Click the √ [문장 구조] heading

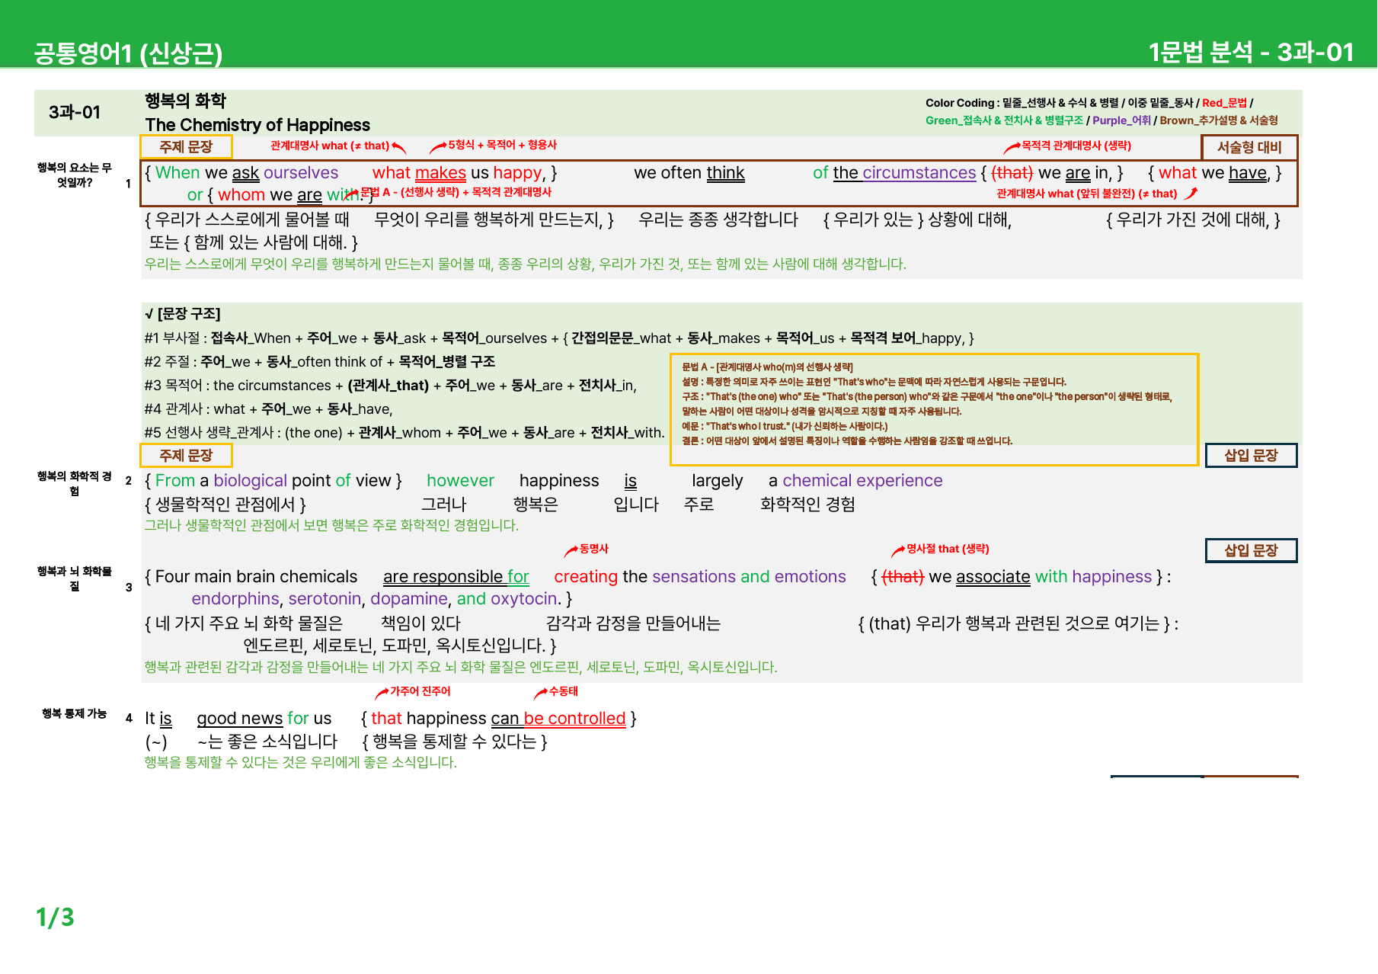[x=183, y=314]
